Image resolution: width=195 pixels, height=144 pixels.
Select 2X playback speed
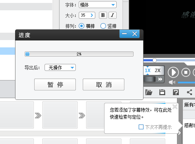point(157,71)
